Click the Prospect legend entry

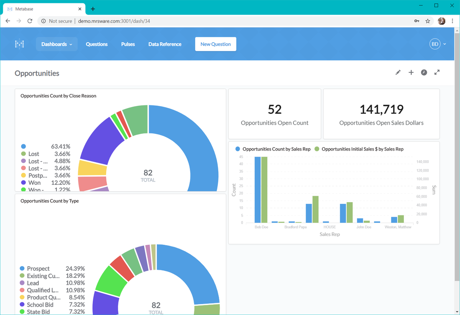52,268
